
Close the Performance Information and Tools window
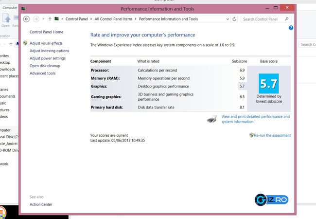[287, 8]
